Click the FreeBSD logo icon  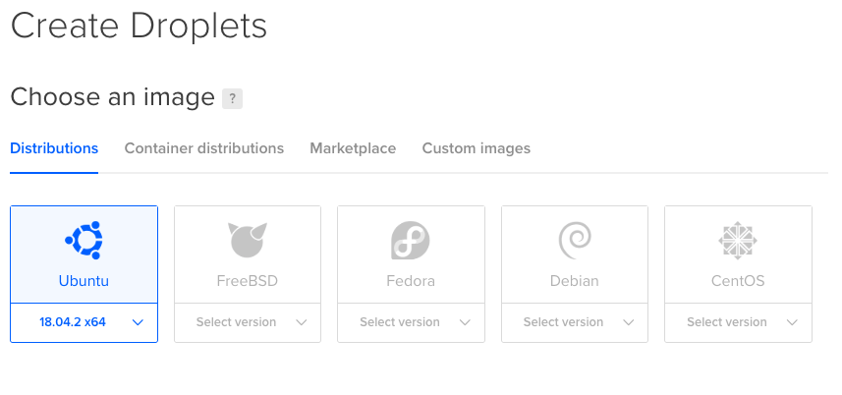(248, 240)
